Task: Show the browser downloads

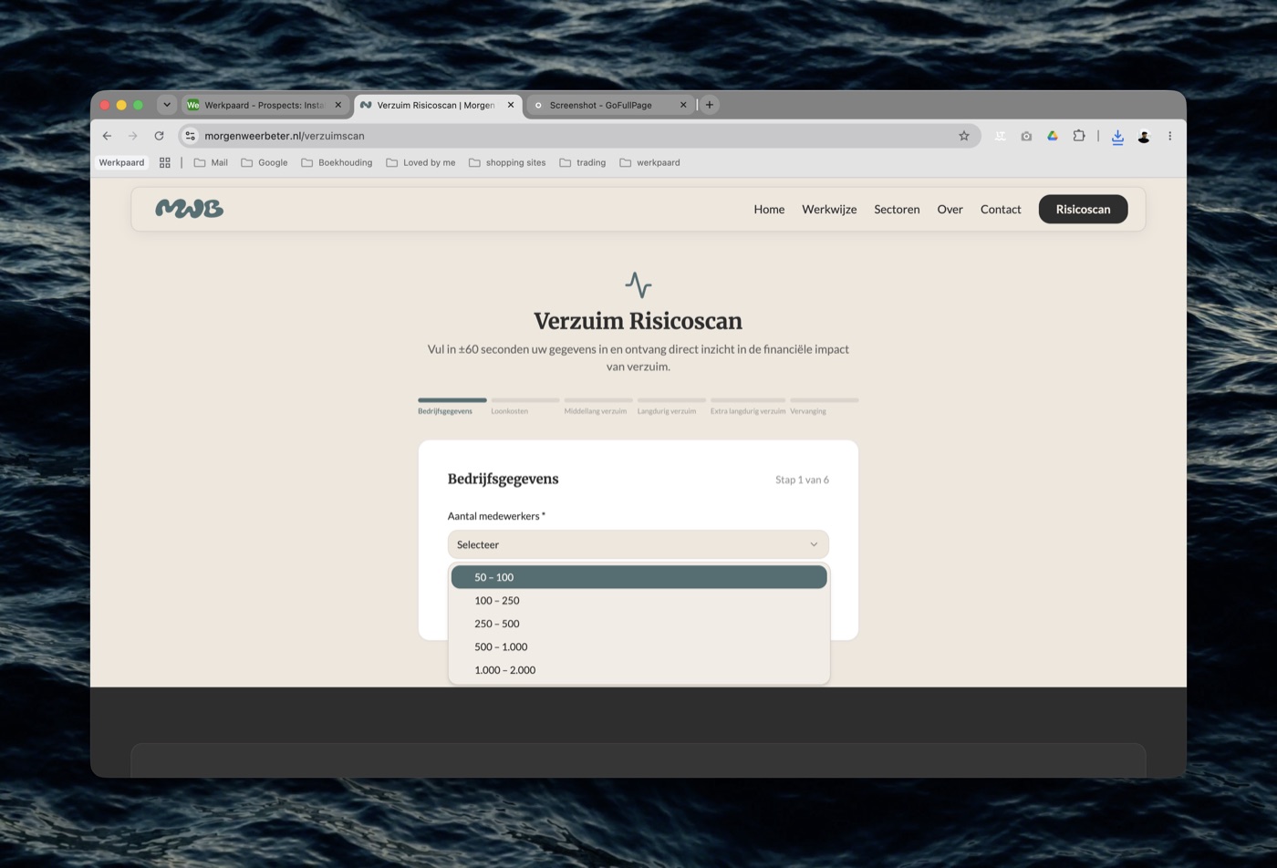Action: pyautogui.click(x=1117, y=136)
